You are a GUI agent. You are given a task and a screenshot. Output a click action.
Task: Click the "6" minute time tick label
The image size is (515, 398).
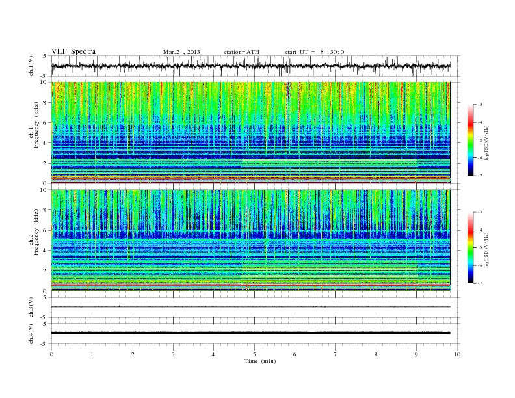click(x=295, y=354)
